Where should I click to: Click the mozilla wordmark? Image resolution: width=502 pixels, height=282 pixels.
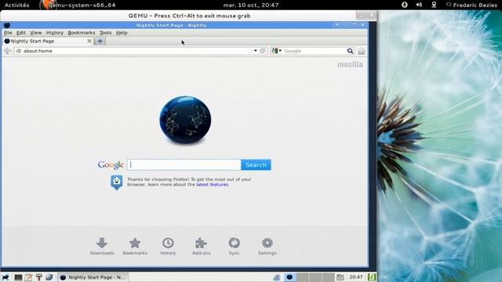(x=350, y=64)
